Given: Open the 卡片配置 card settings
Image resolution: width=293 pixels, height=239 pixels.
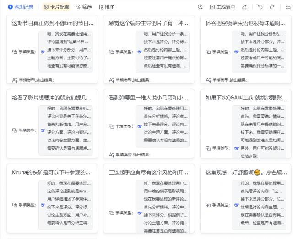Looking at the screenshot, I should click(x=56, y=7).
